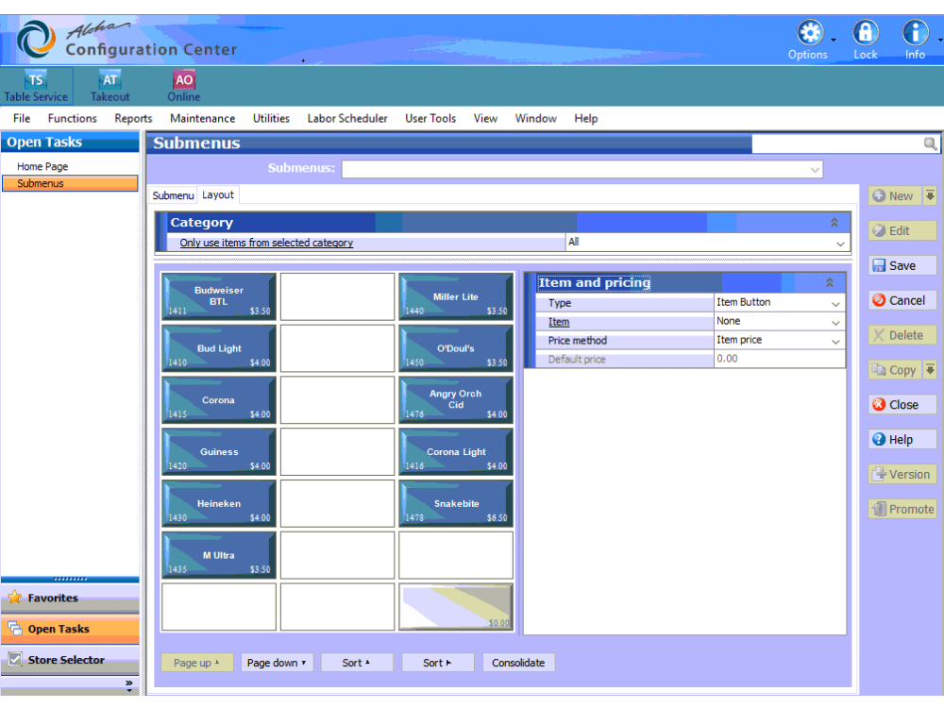944x708 pixels.
Task: Click the Item link label
Action: coord(559,322)
